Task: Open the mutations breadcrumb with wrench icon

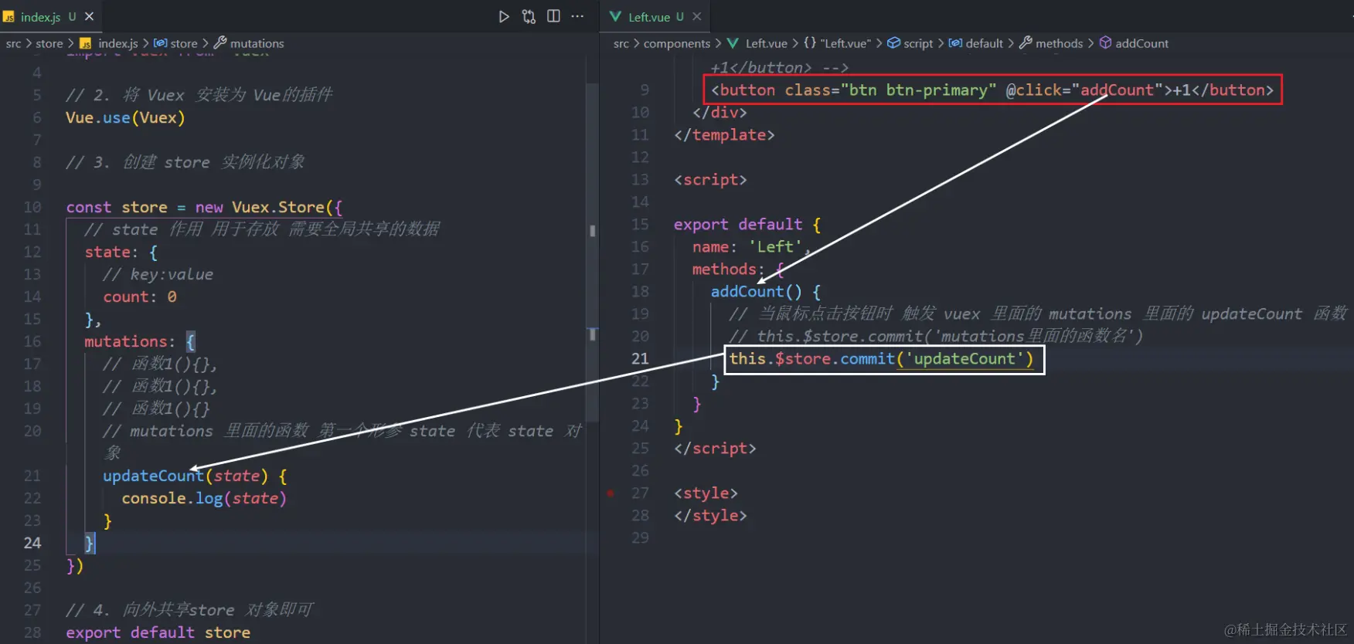Action: [x=249, y=43]
